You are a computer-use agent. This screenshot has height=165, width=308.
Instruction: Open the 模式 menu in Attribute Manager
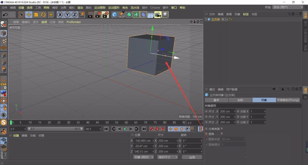212,89
